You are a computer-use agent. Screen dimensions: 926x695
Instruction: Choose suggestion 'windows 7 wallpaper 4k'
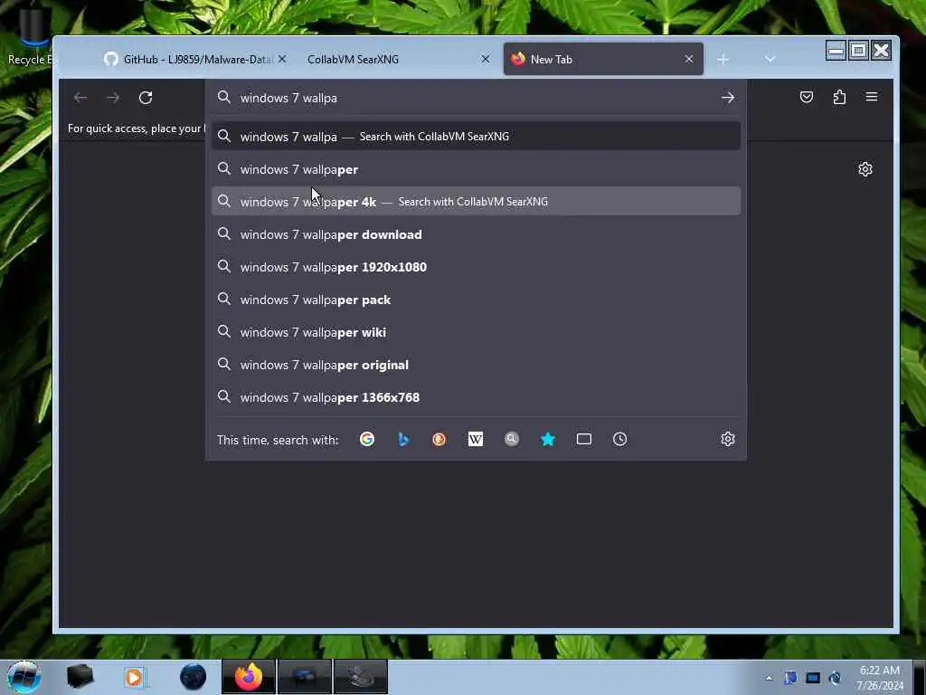point(476,202)
